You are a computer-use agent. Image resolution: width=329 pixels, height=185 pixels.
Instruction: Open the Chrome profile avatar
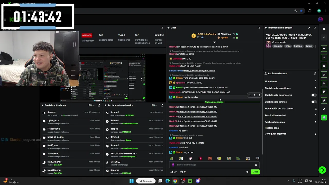click(x=319, y=11)
